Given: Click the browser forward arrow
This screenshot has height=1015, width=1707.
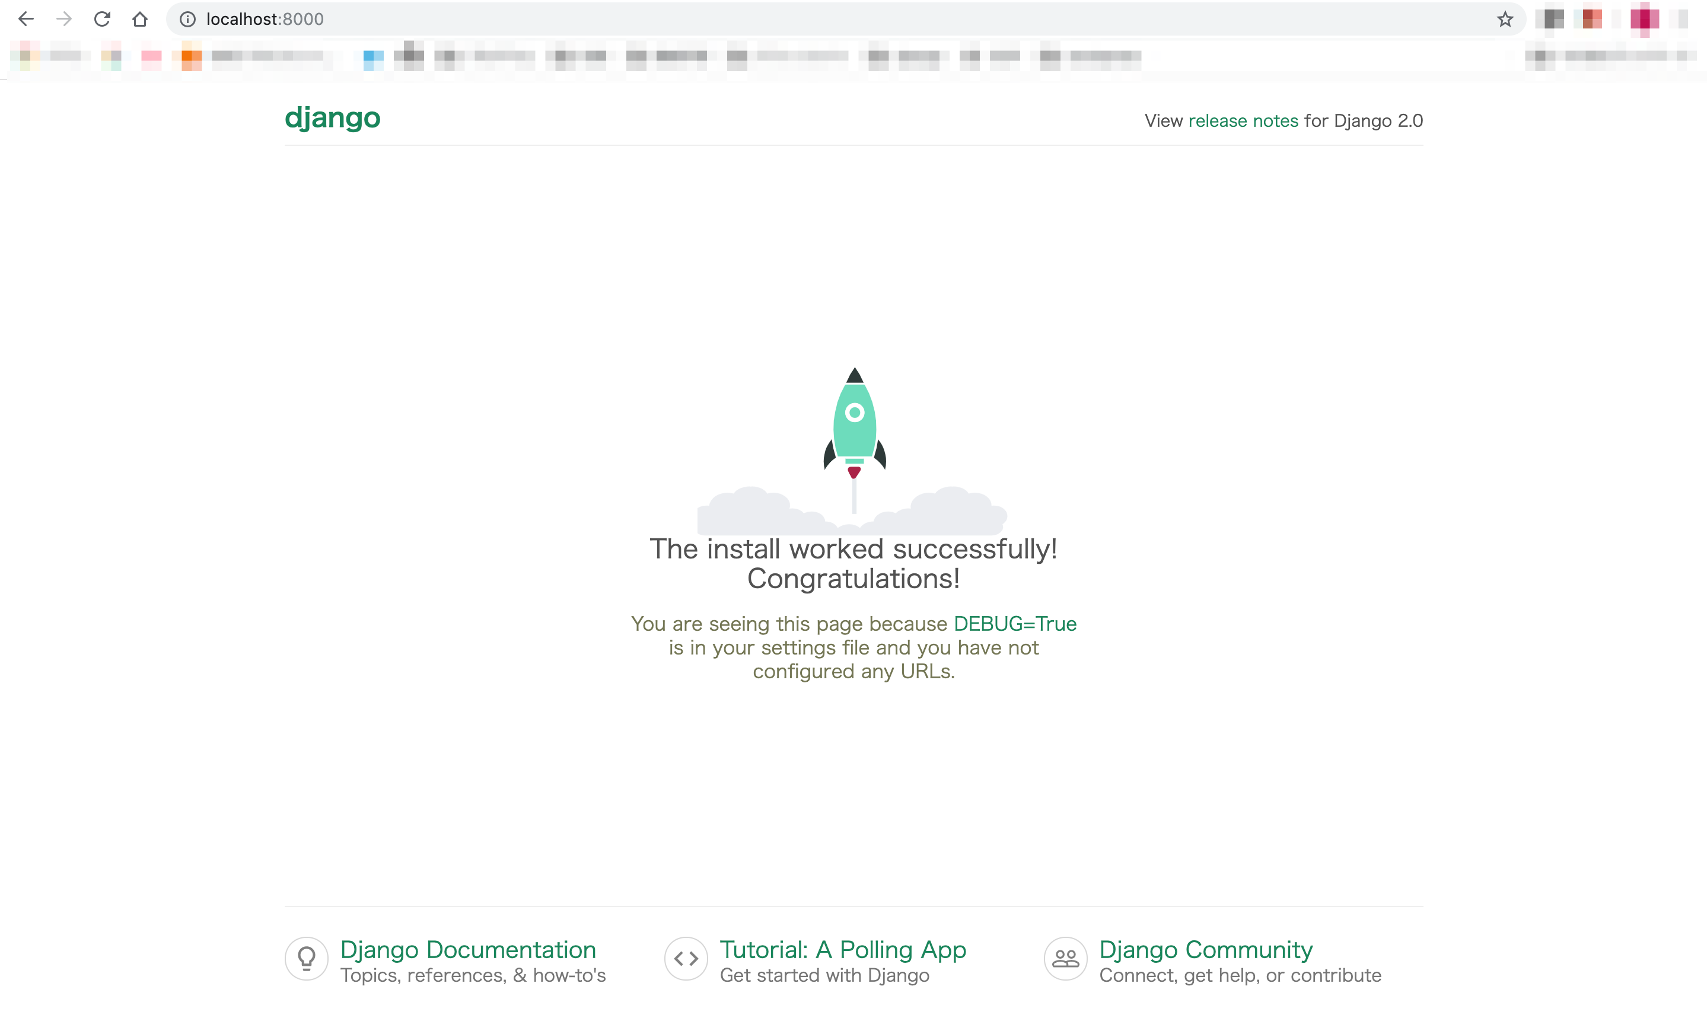Looking at the screenshot, I should point(63,19).
